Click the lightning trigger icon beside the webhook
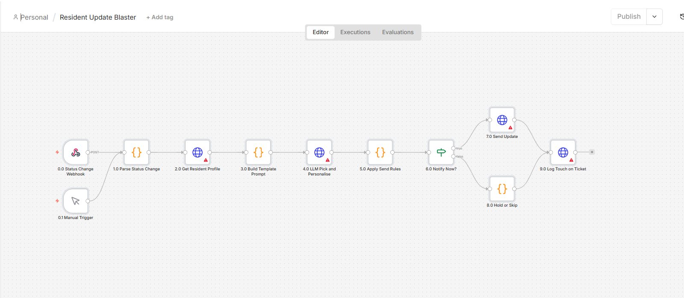Viewport: 684px width, 298px height. coord(57,152)
